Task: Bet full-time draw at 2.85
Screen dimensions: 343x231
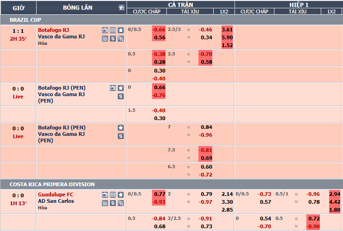Action: click(227, 210)
